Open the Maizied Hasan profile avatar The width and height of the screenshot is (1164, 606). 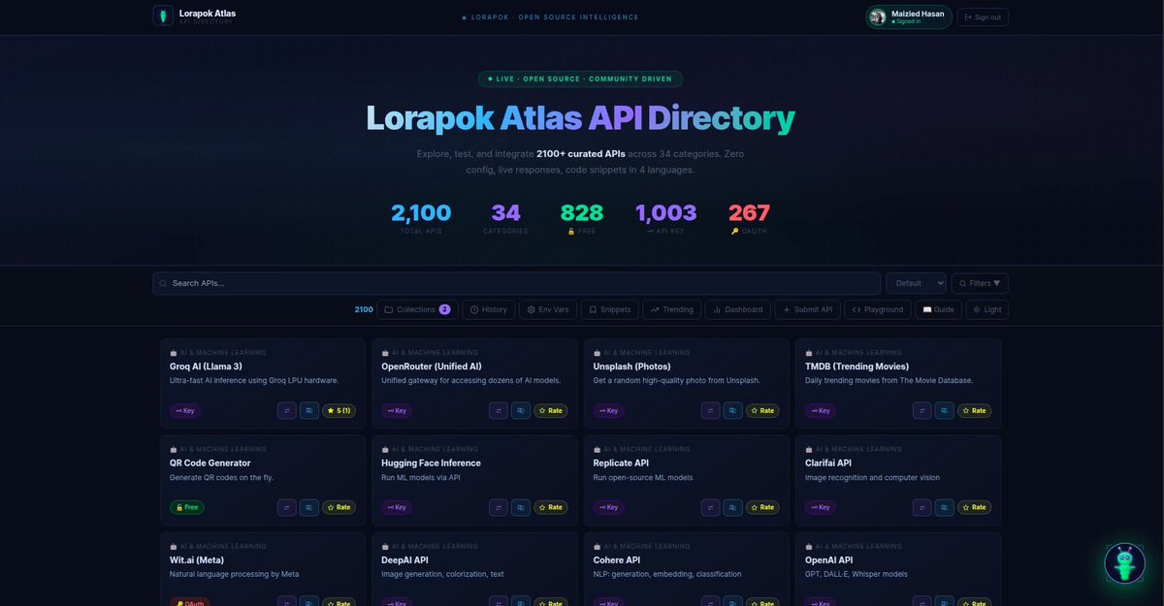[878, 16]
